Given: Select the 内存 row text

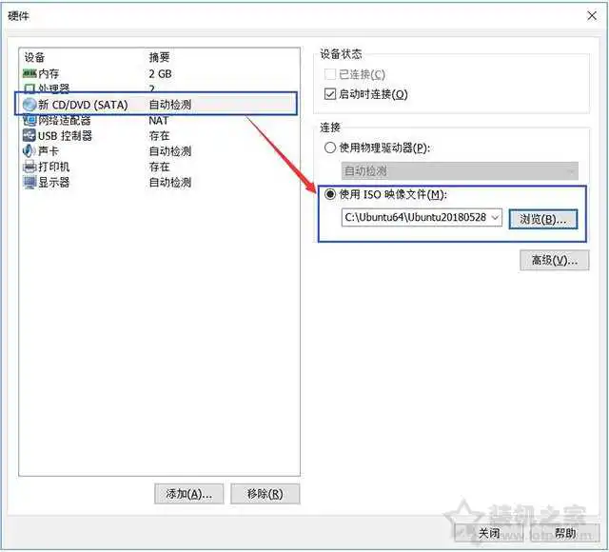Looking at the screenshot, I should [x=49, y=74].
